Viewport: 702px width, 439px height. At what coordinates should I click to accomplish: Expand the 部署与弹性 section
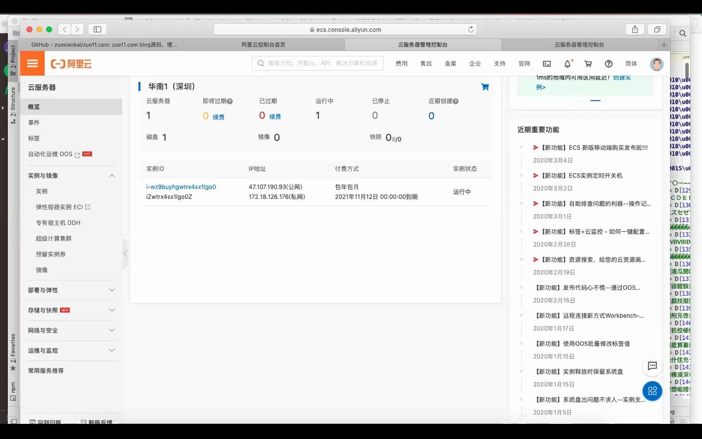tap(112, 290)
